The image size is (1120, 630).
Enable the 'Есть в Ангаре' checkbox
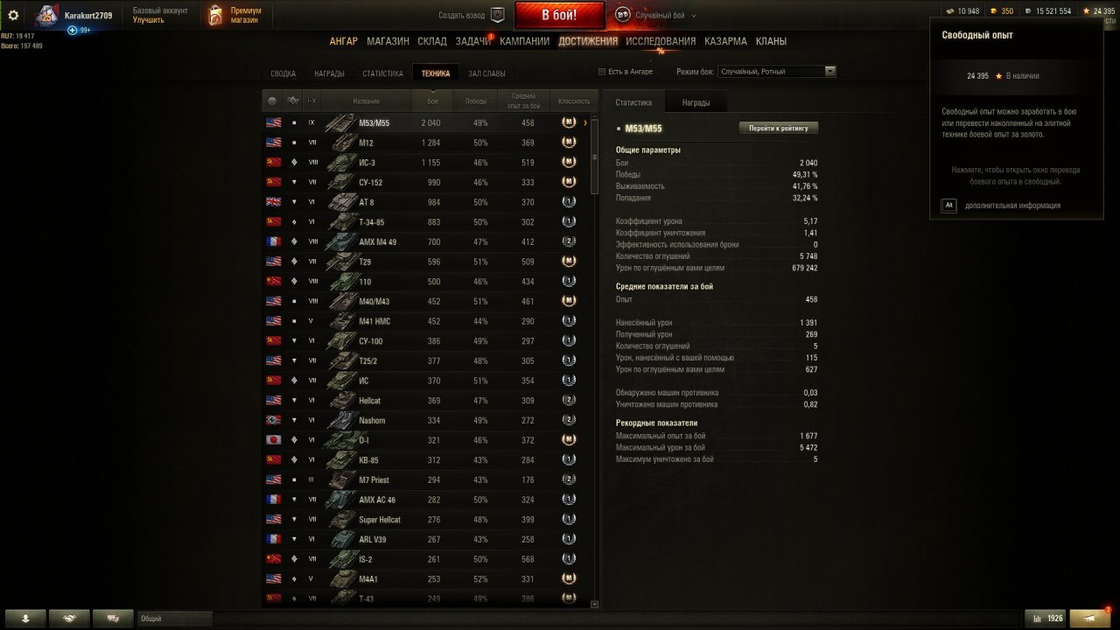click(x=601, y=72)
